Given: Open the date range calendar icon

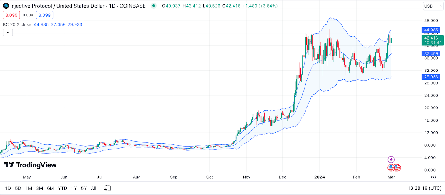Looking at the screenshot, I should pos(107,188).
